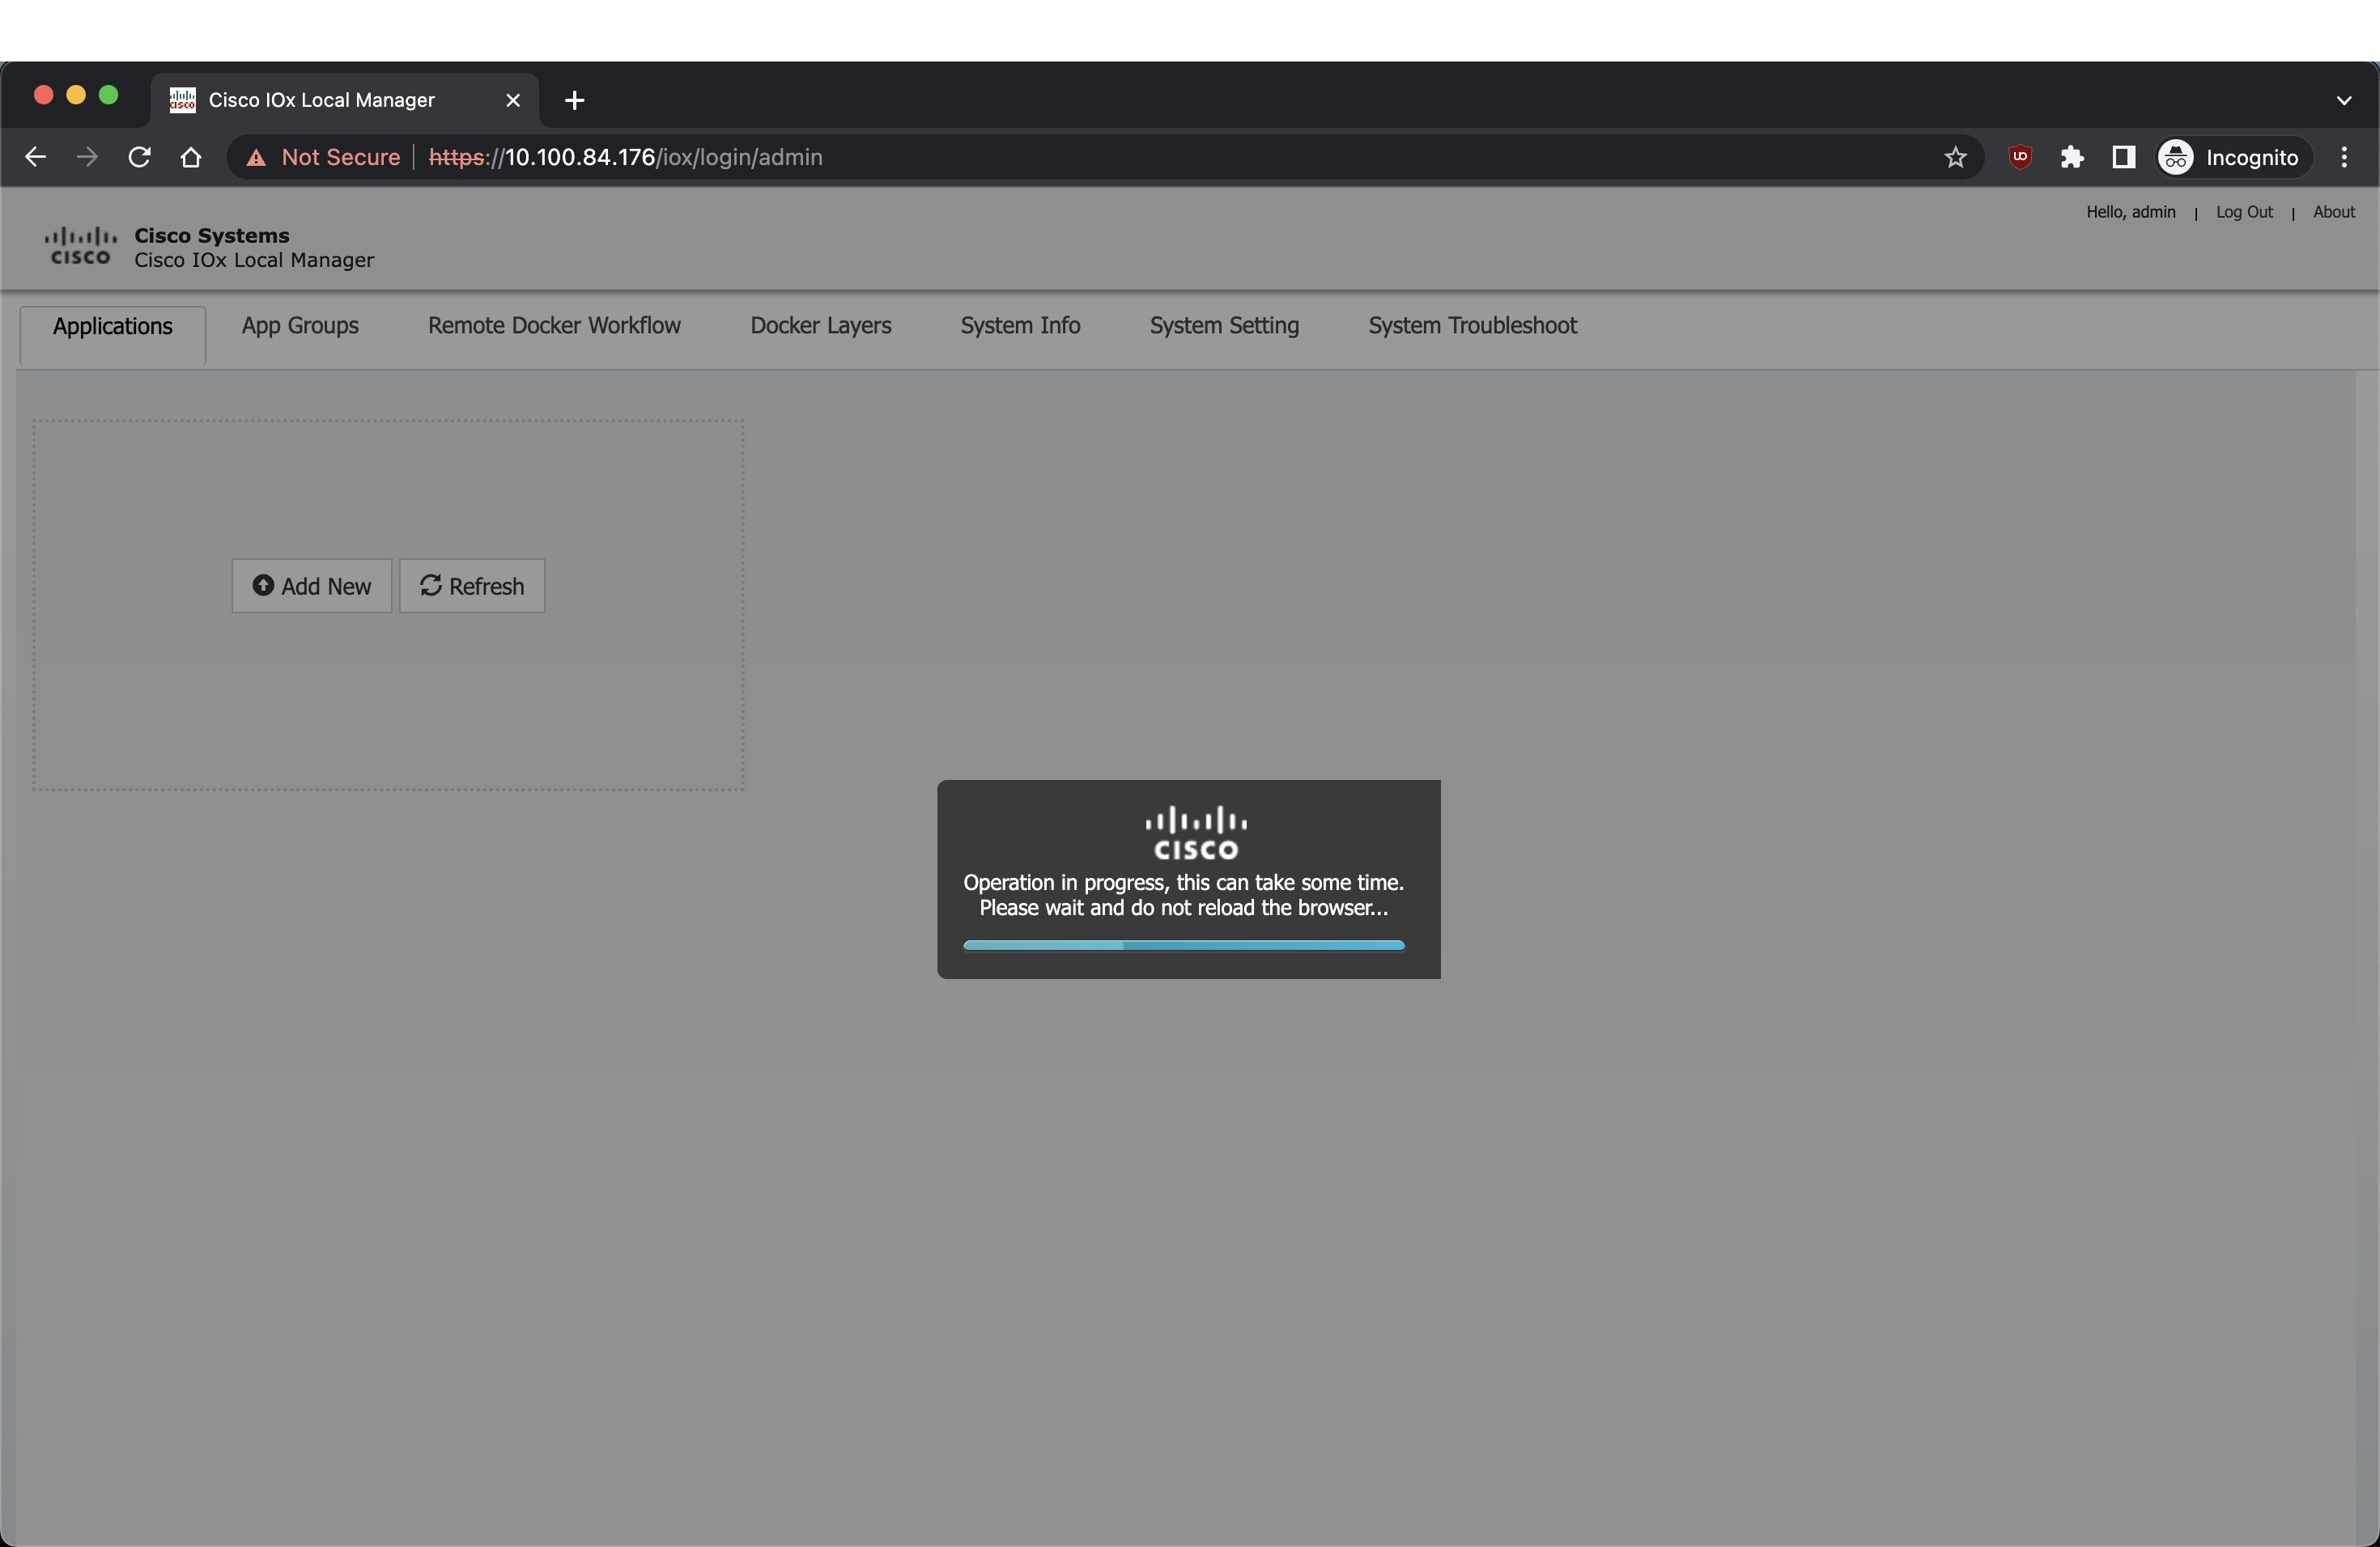Viewport: 2380px width, 1547px height.
Task: Select the System Troubleshoot tab
Action: click(1472, 326)
